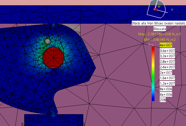
Task: Click the stress color gradient bar
Action: (x=153, y=74)
